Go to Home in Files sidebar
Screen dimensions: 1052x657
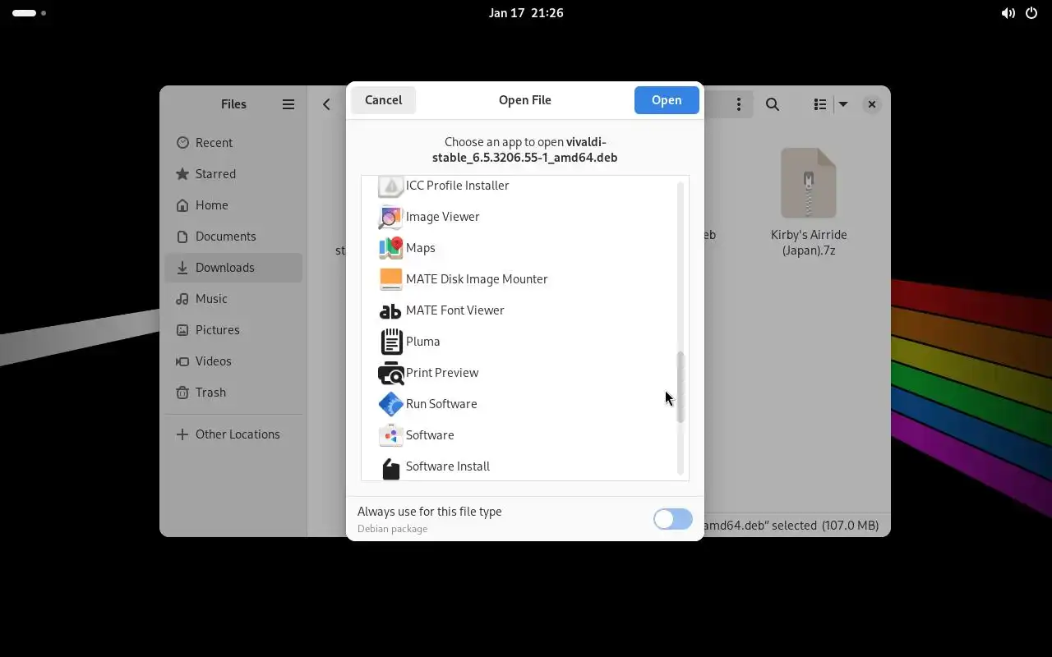233,205
